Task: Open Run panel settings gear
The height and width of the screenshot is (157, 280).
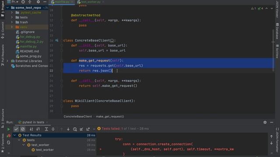Action: pos(265,122)
